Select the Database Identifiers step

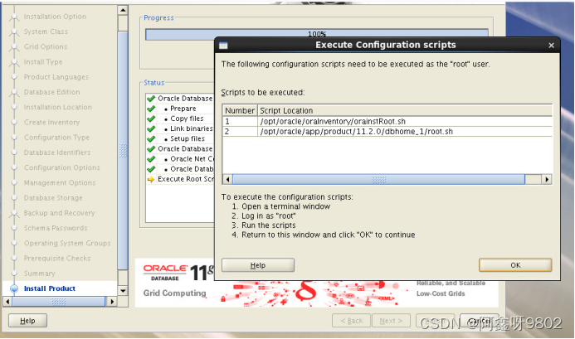click(57, 153)
